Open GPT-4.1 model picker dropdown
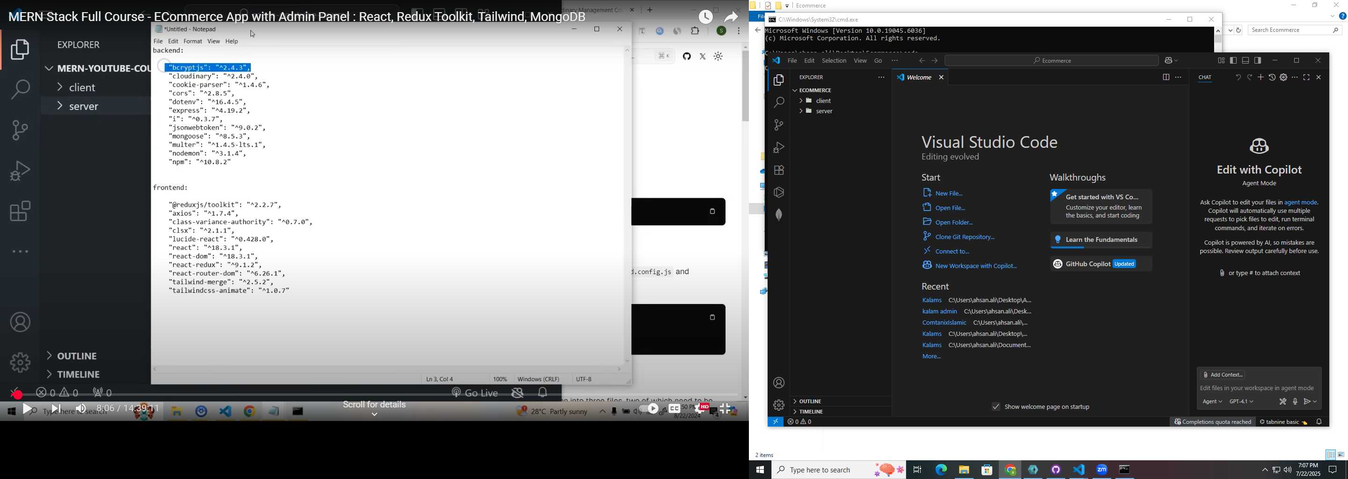This screenshot has height=479, width=1348. (x=1241, y=402)
